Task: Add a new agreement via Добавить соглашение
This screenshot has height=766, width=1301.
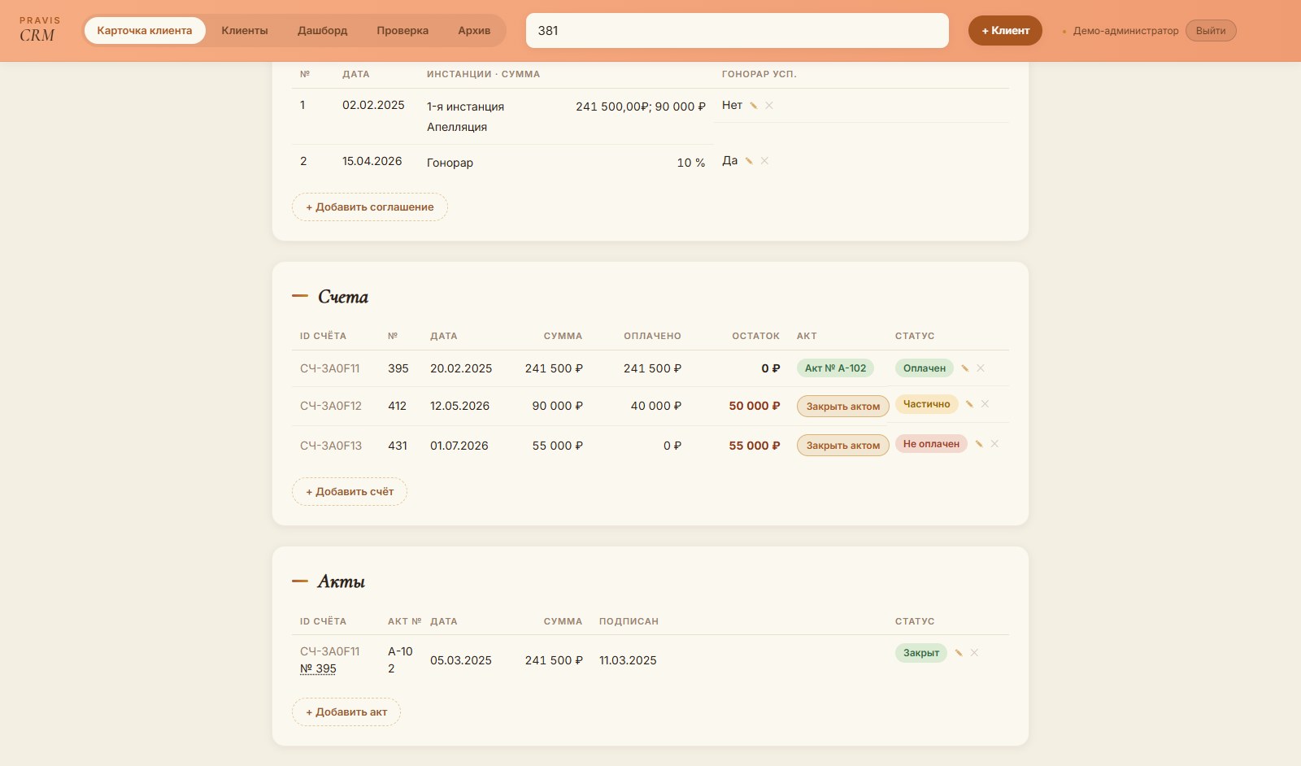Action: [370, 207]
